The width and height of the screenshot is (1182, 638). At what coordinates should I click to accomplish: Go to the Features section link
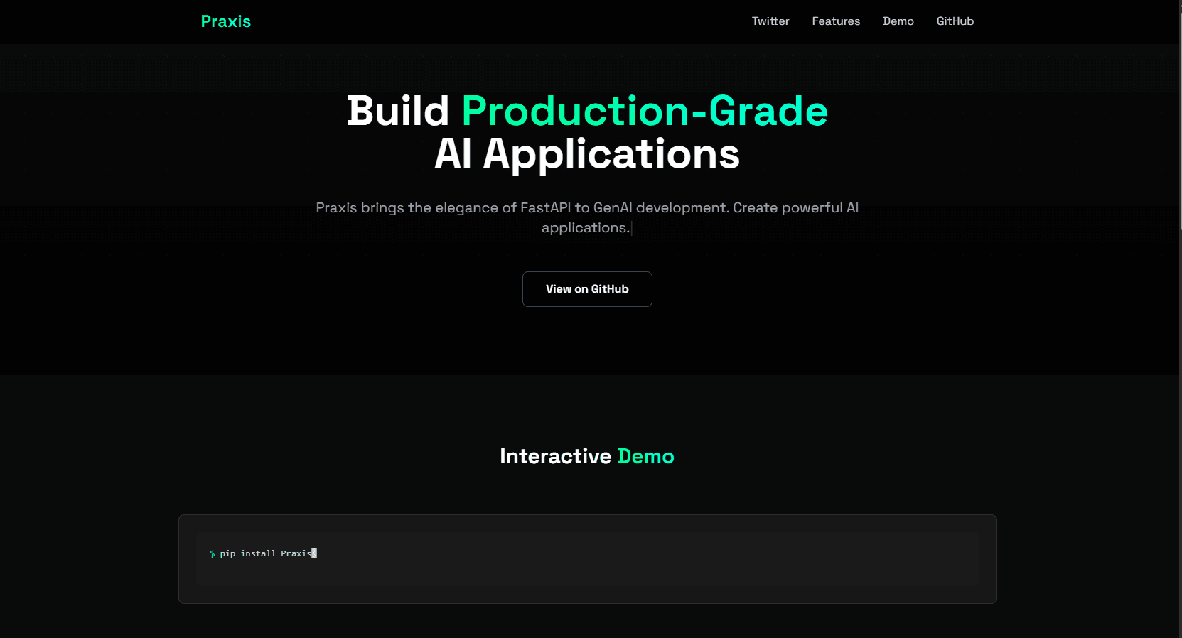pos(836,21)
